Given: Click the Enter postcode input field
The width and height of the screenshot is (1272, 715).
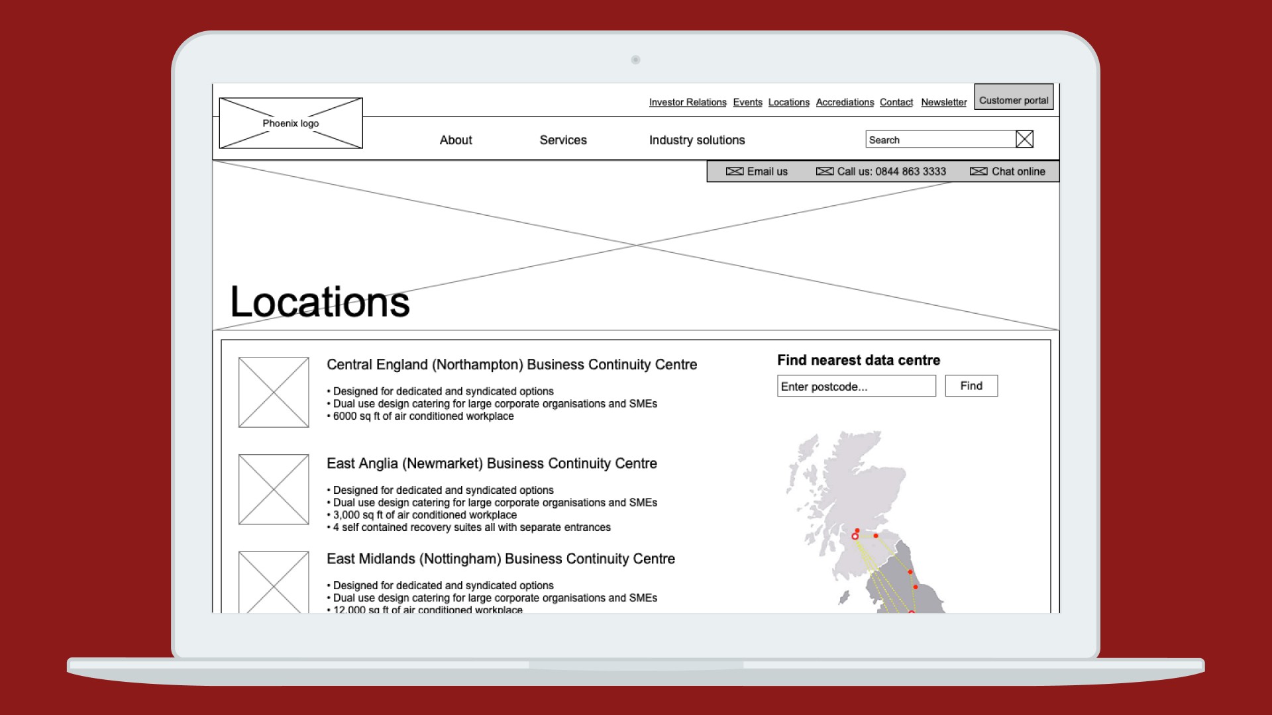Looking at the screenshot, I should [x=856, y=387].
